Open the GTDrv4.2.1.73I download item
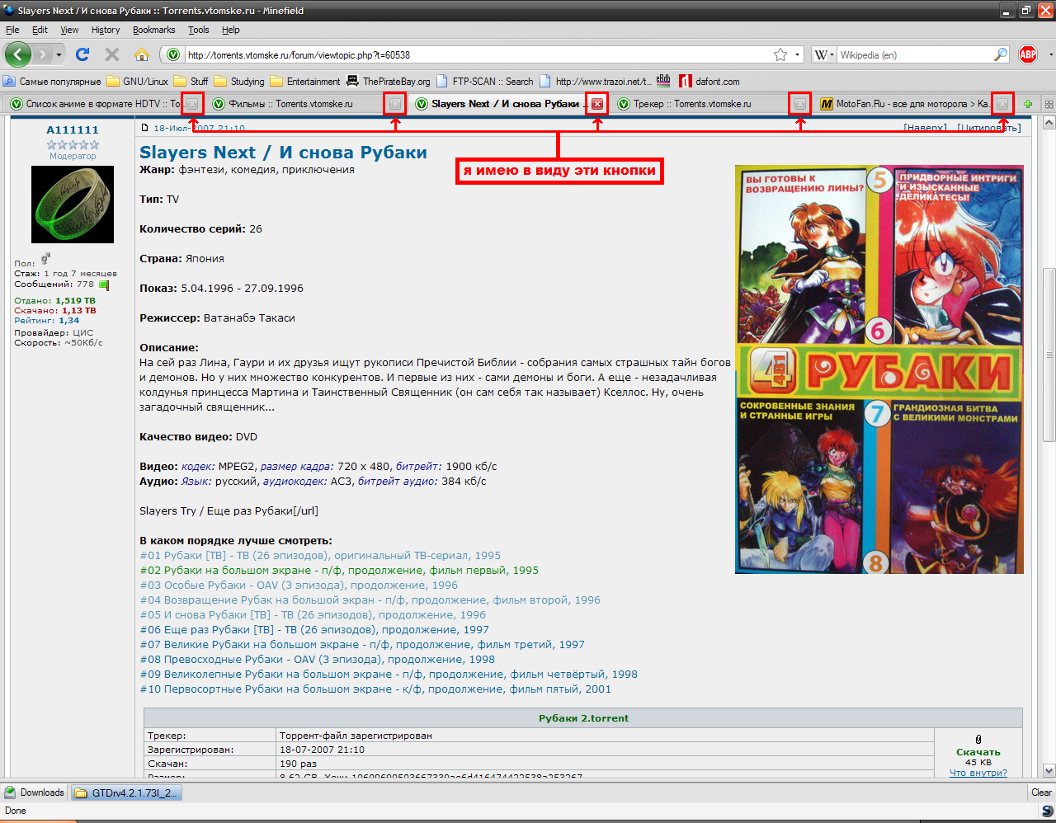 point(126,792)
